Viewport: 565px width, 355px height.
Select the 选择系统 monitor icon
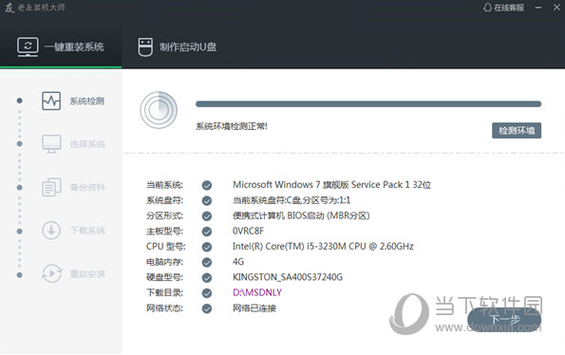tap(51, 144)
